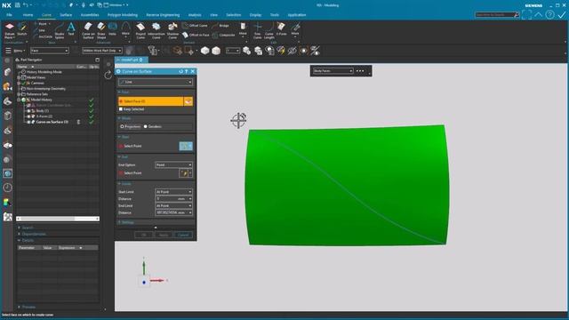Open the curve type Line dropdown
Viewport: 569px width, 320px height.
[156, 83]
